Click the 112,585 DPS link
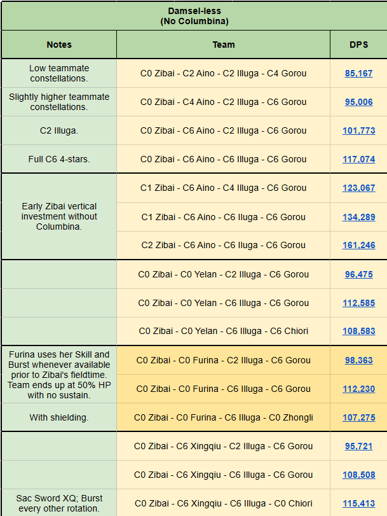Viewport: 387px width, 516px height. (x=358, y=303)
